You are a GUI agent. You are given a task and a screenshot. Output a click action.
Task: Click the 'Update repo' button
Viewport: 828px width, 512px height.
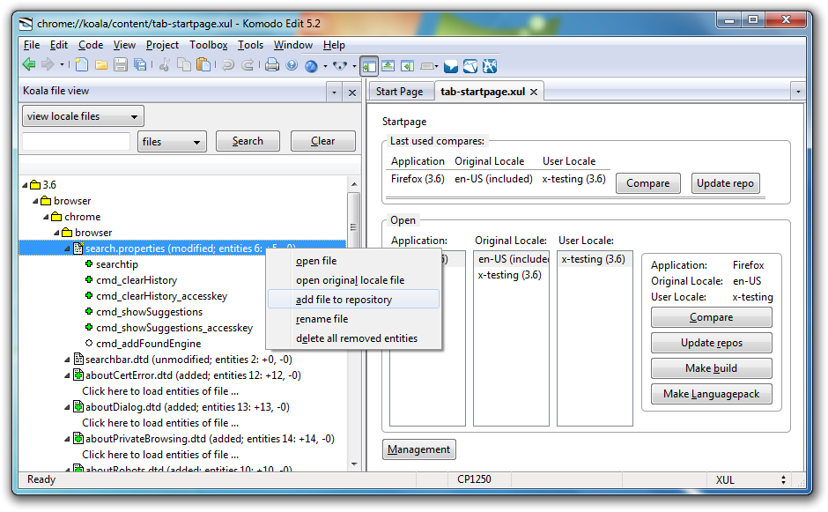click(725, 183)
